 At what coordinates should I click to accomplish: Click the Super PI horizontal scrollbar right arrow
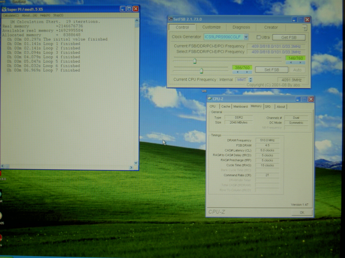(x=131, y=167)
